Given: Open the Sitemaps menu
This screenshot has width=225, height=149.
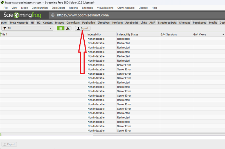Looking at the screenshot, I should 87,8.
